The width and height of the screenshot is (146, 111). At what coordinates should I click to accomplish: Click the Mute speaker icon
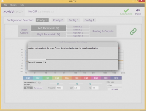tap(138, 10)
